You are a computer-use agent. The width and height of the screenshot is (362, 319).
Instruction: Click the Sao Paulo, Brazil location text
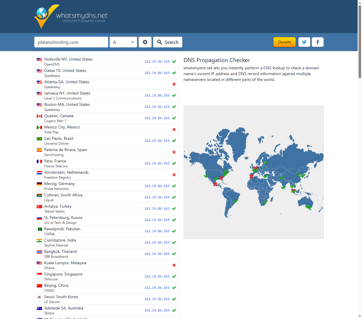pyautogui.click(x=59, y=138)
